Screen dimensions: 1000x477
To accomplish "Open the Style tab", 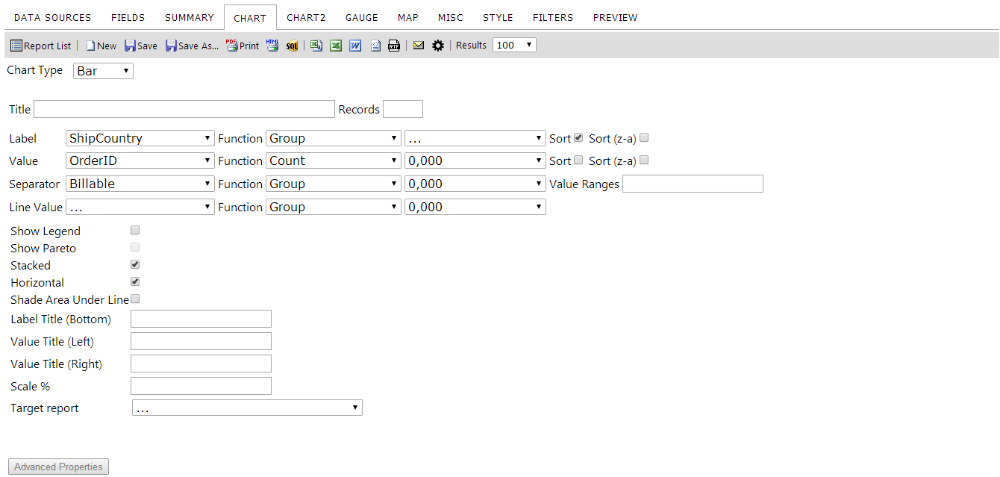I will pyautogui.click(x=498, y=17).
